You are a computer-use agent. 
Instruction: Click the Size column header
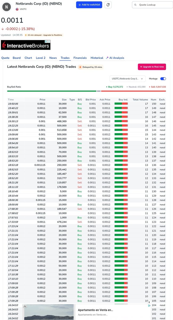pyautogui.click(x=64, y=100)
